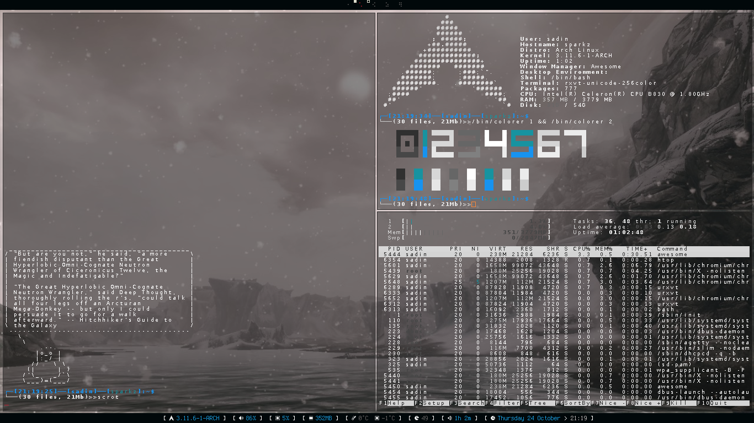Screen dimensions: 754x423
Task: Open F2 Setup in htop
Action: tap(432, 403)
